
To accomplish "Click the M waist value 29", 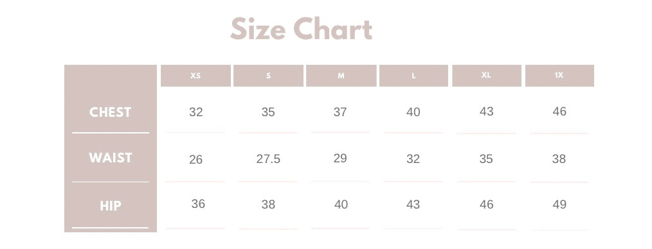I will [340, 158].
